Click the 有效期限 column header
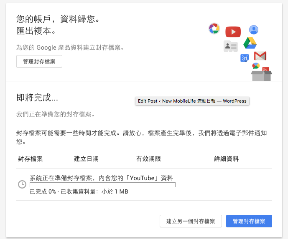This screenshot has height=239, width=288. point(148,159)
